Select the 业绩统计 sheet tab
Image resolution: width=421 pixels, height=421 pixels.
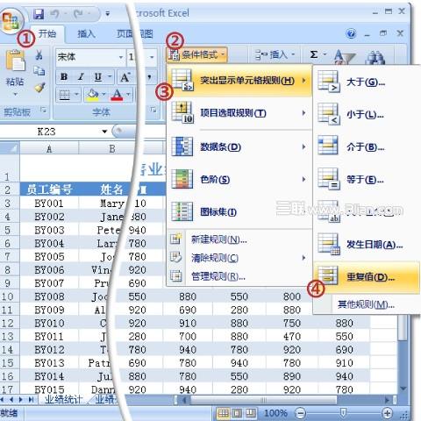[x=63, y=399]
